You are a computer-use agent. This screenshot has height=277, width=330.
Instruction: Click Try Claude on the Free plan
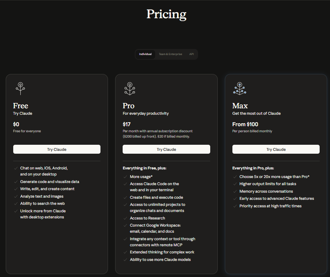56,149
